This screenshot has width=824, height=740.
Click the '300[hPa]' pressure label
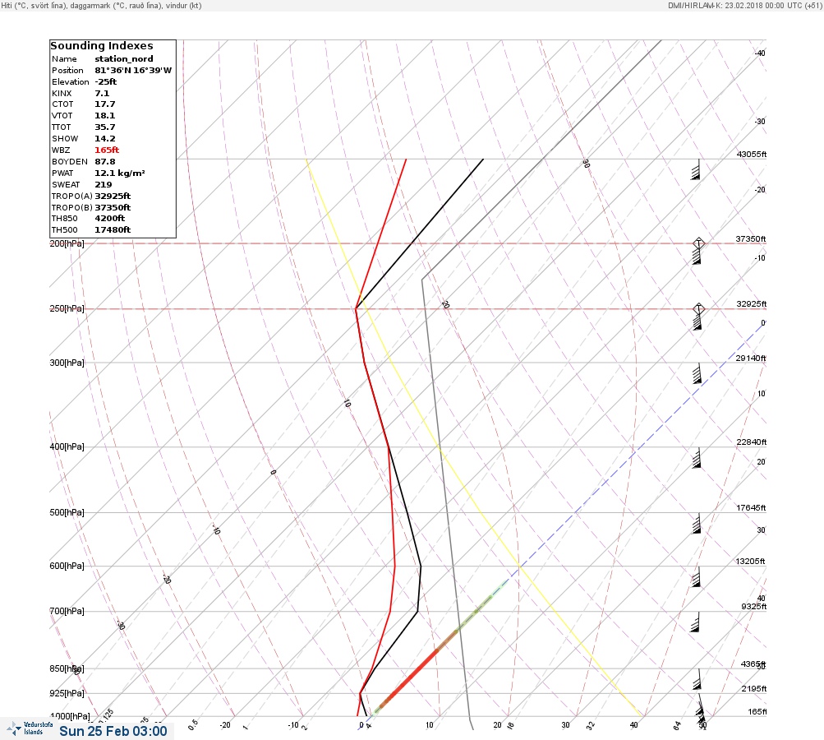[x=67, y=363]
